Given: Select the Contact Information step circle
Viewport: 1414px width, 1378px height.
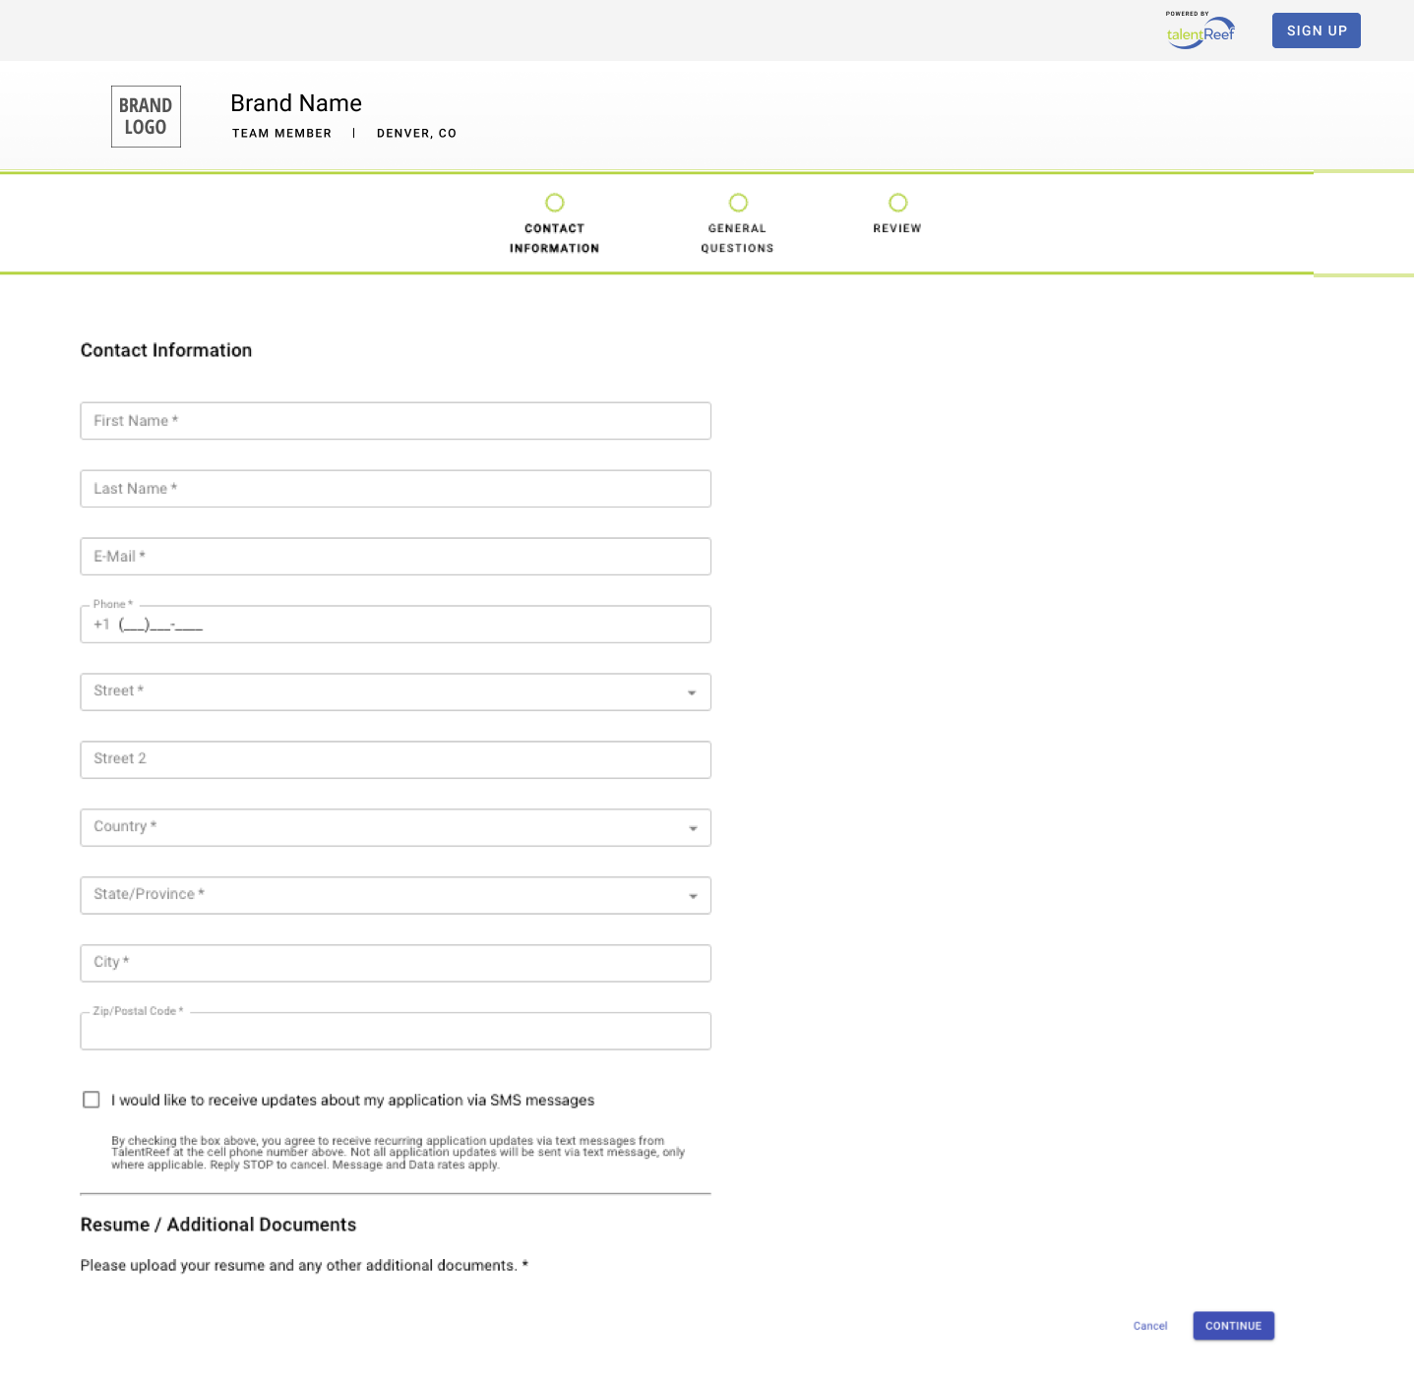Looking at the screenshot, I should pyautogui.click(x=554, y=202).
